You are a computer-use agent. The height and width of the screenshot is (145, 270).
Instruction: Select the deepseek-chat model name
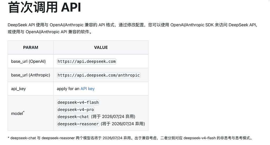pos(73,117)
